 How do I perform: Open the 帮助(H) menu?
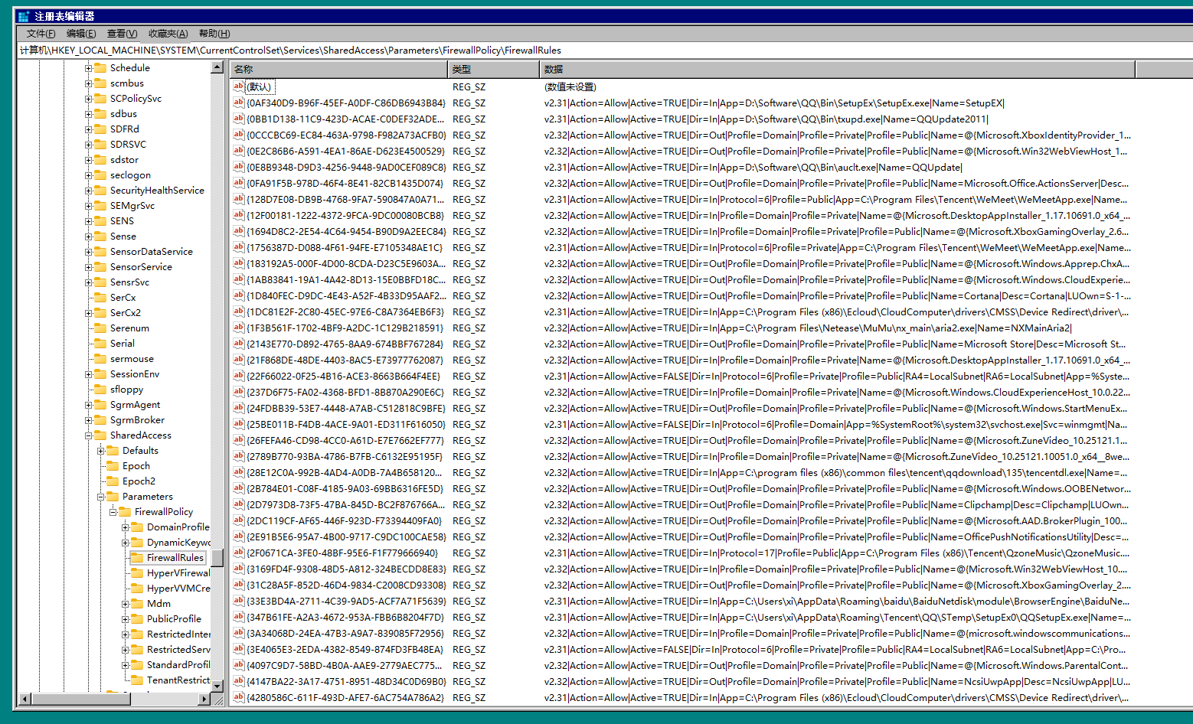214,34
